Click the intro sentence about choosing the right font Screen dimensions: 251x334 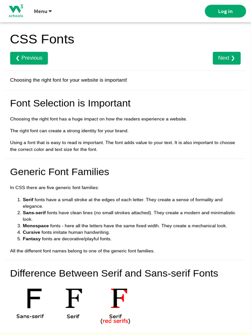click(69, 80)
